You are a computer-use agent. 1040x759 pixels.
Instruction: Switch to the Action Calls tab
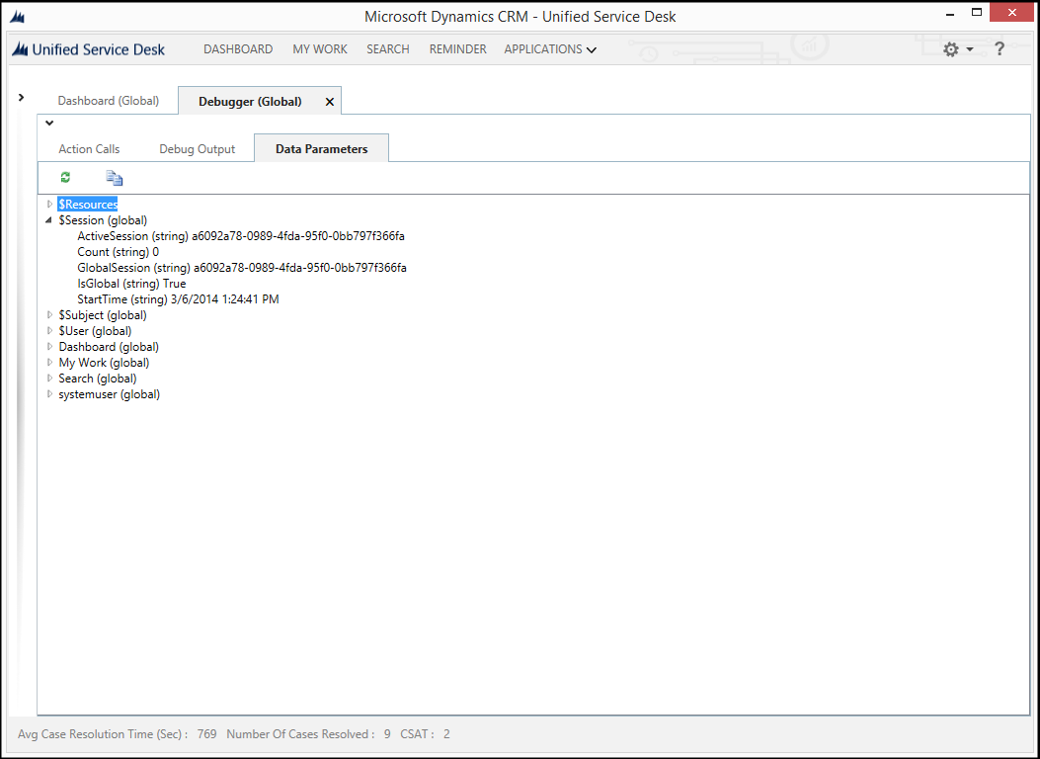[88, 148]
